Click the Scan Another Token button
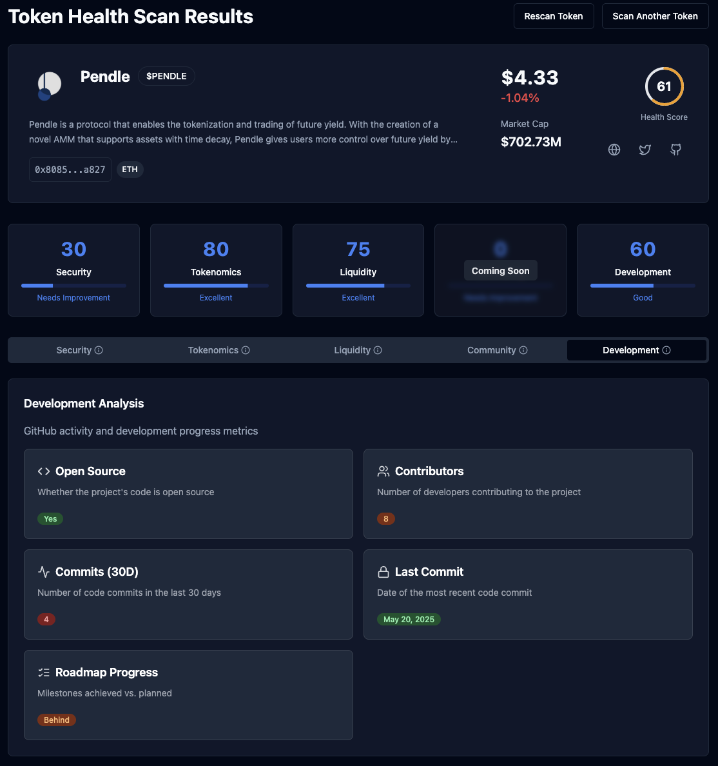The height and width of the screenshot is (766, 718). pos(655,16)
